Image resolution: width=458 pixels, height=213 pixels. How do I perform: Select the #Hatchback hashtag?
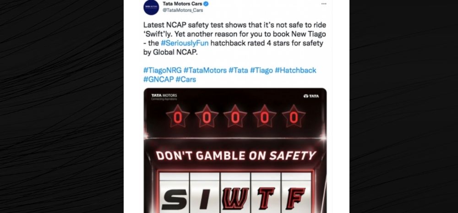point(295,70)
